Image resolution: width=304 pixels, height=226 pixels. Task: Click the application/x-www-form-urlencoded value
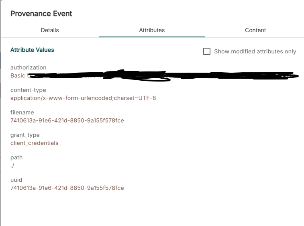click(x=83, y=98)
